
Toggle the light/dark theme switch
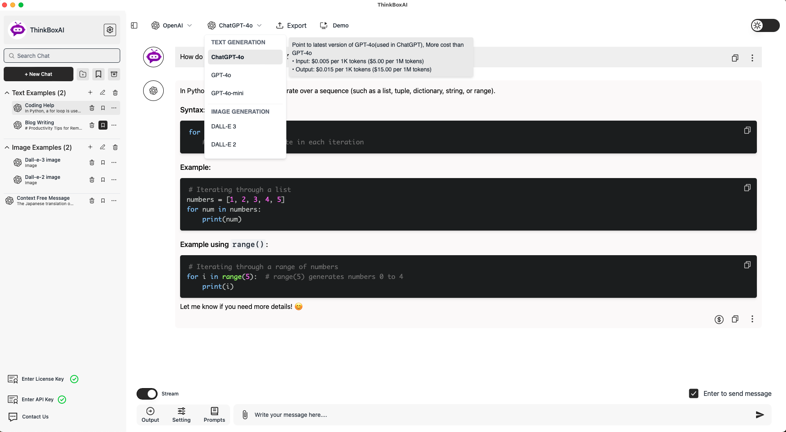[x=765, y=25]
